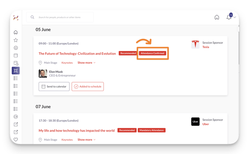Image resolution: width=249 pixels, height=154 pixels.
Task: Open the Uber sponsor link
Action: pyautogui.click(x=206, y=124)
